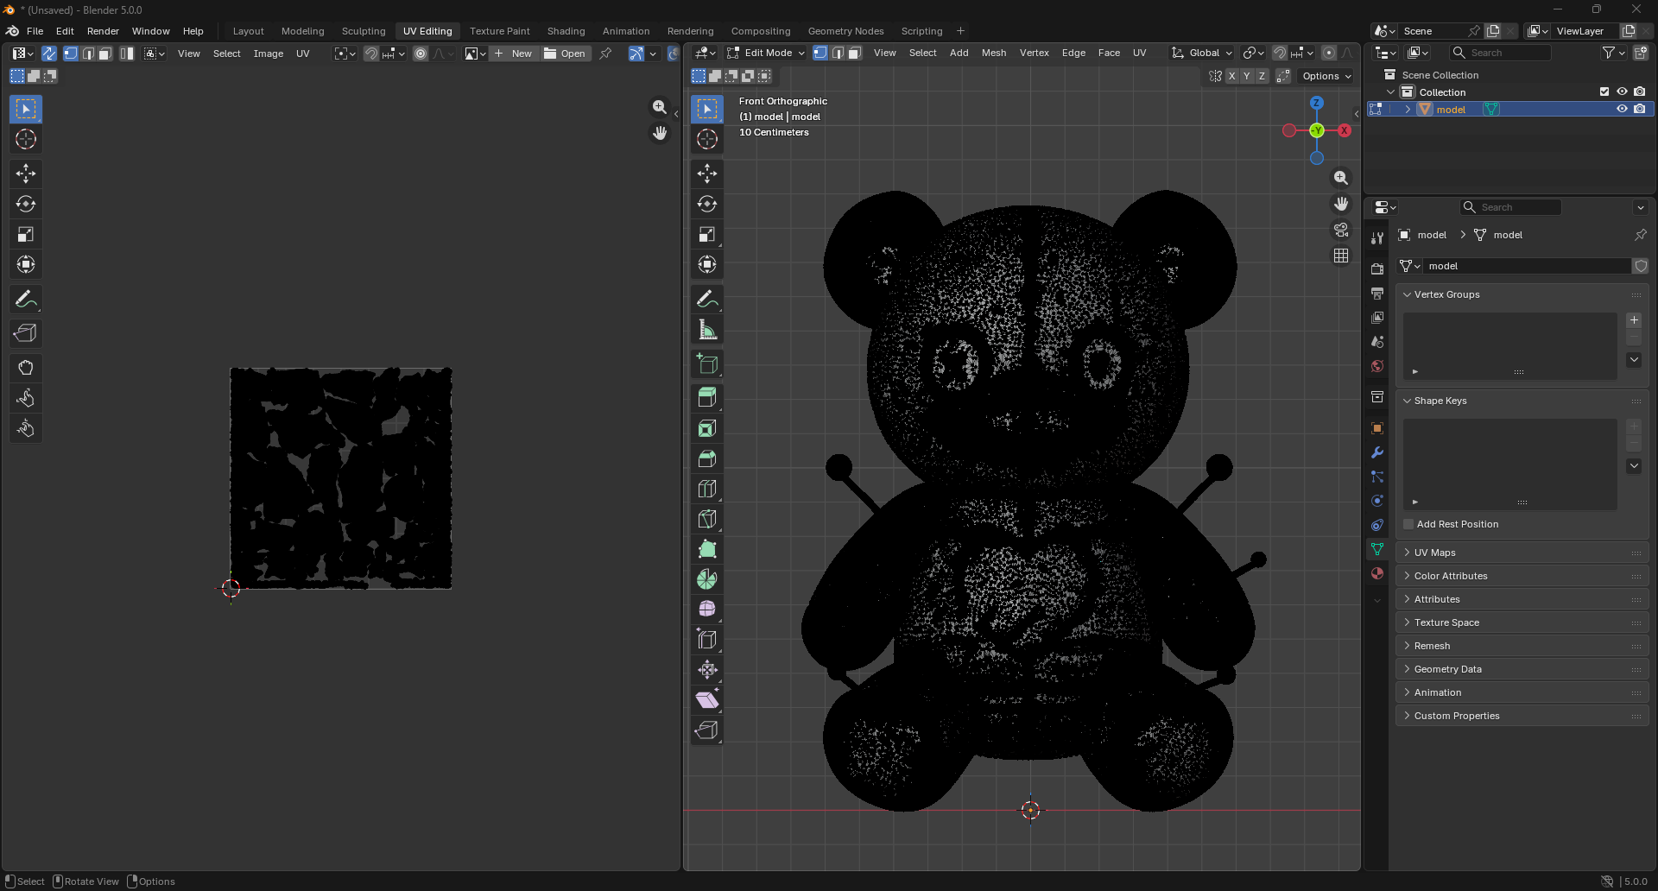Screen dimensions: 1658x891
Task: Click the Open image button
Action: (x=565, y=54)
